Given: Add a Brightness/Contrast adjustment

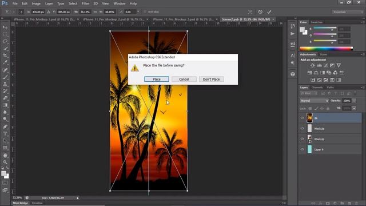Looking at the screenshot, I should pos(313,65).
